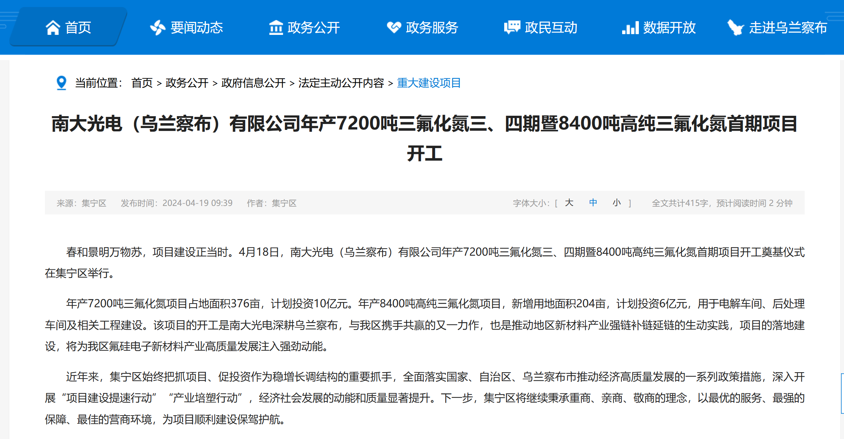Set font size to 大 (large)
Screen dimensions: 844x439
pos(569,203)
